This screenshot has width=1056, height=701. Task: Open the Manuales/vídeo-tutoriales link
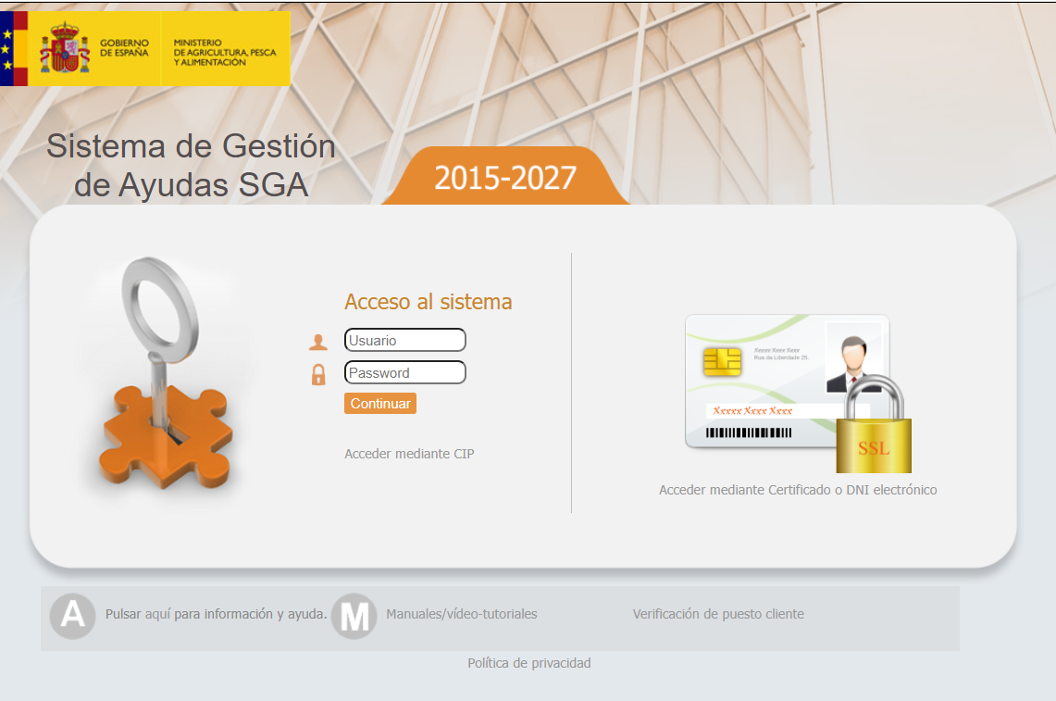click(x=461, y=614)
